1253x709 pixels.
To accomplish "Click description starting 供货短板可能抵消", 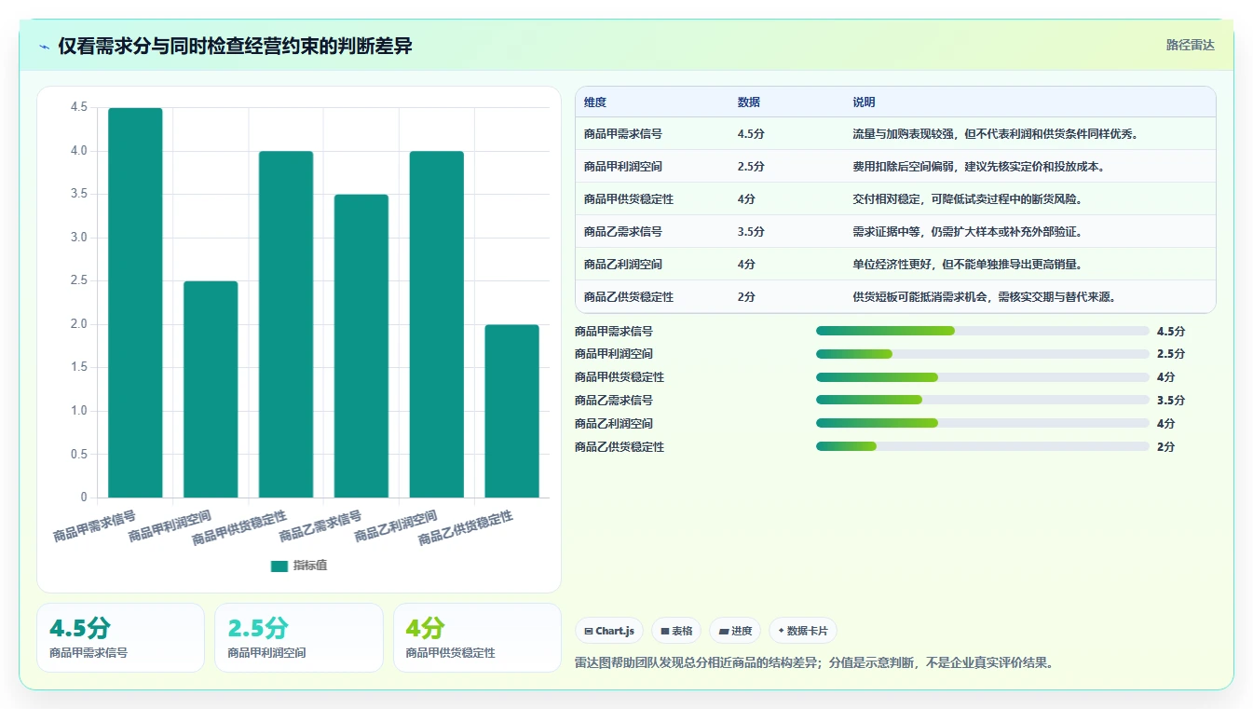I will point(984,297).
